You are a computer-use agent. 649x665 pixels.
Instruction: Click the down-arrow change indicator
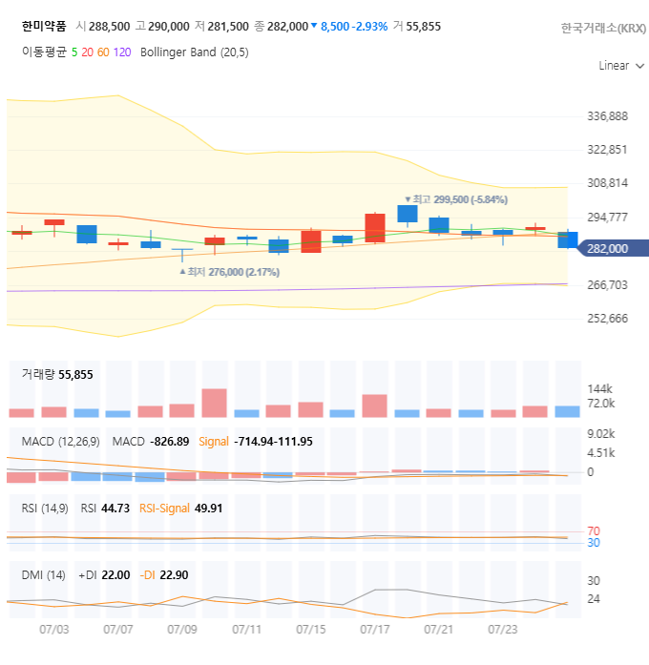pos(314,26)
